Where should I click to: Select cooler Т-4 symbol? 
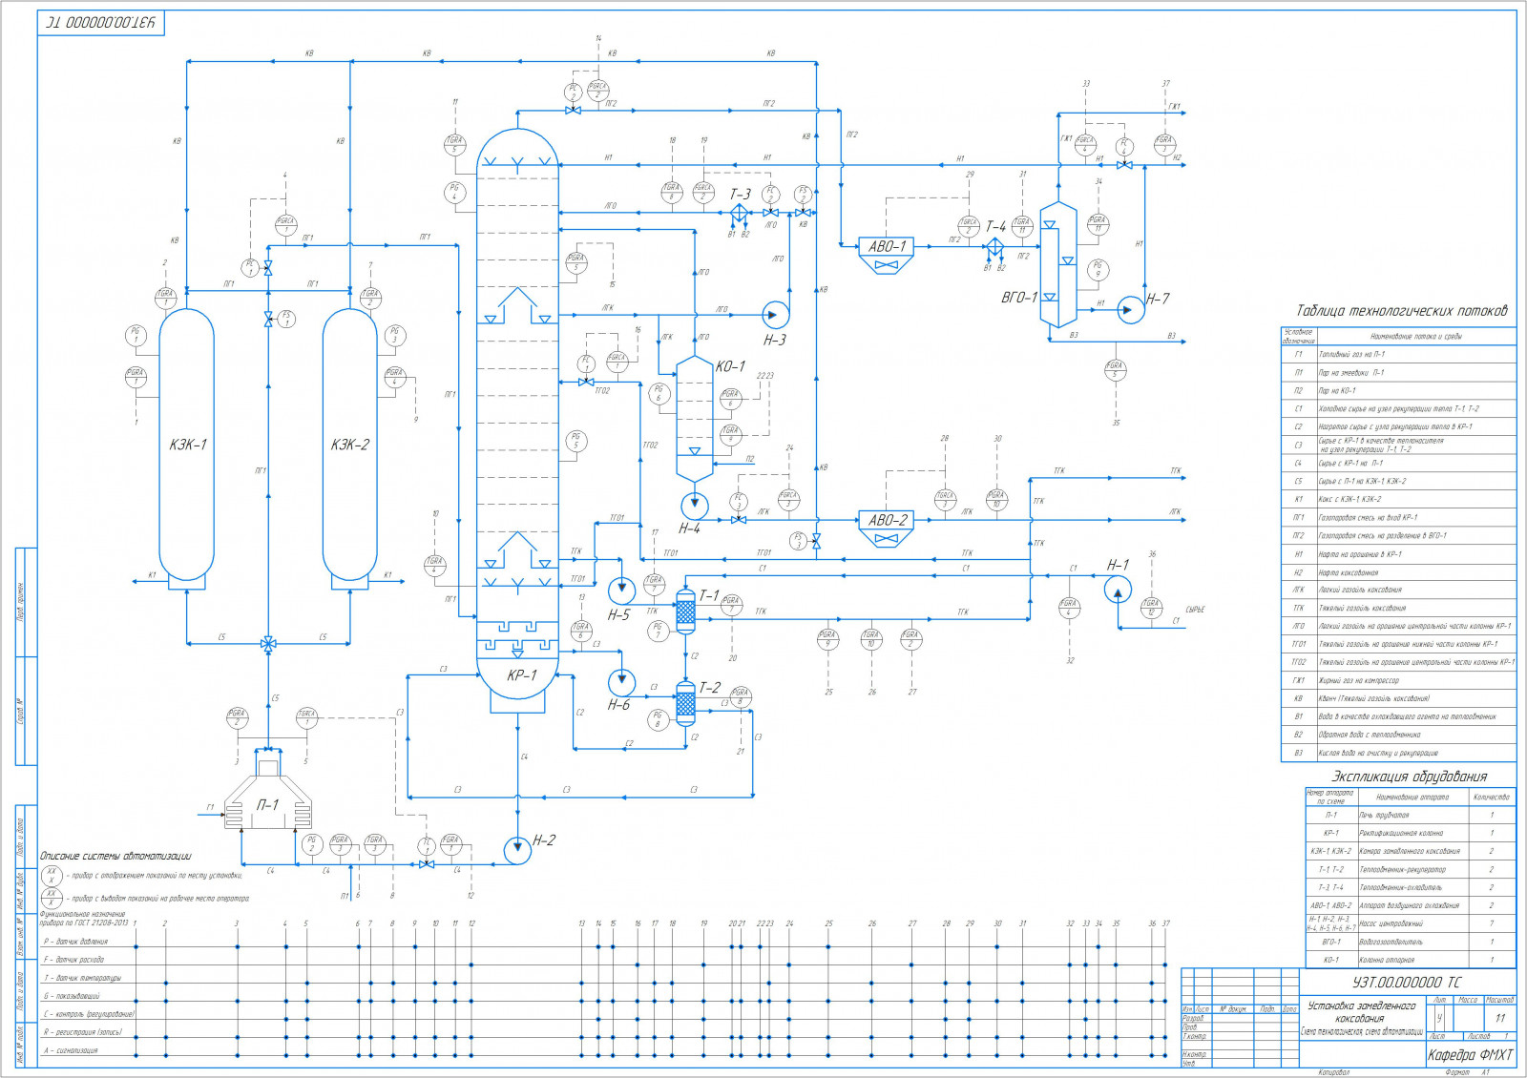tap(994, 246)
